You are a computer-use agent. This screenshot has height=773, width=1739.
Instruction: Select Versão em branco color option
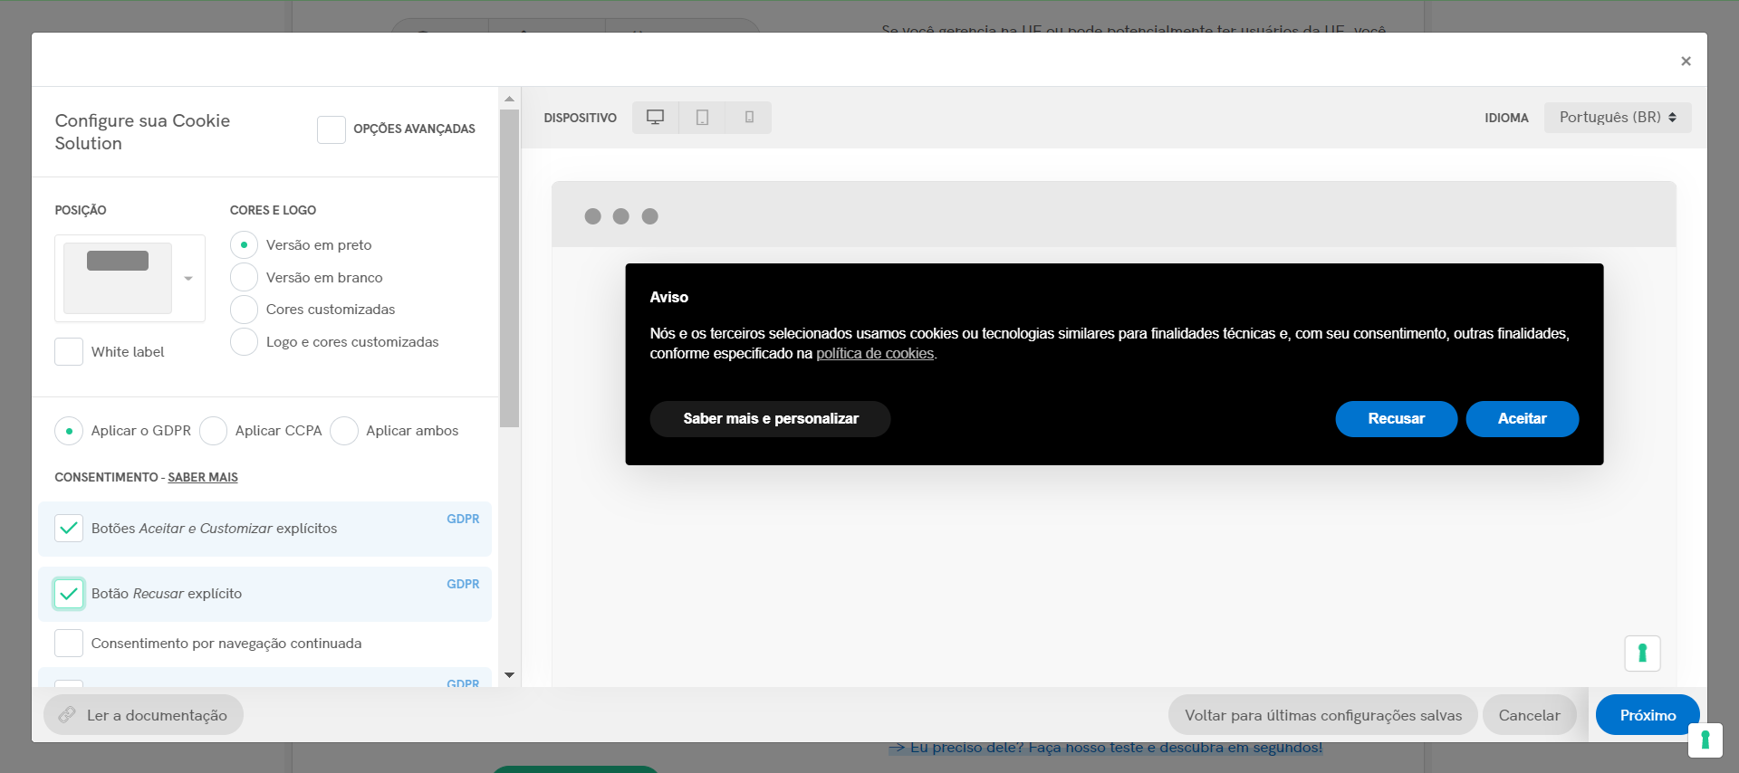click(x=244, y=278)
